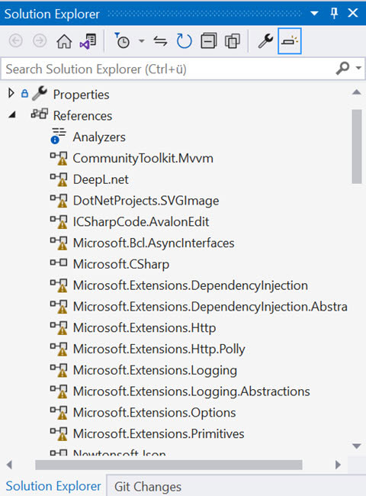366x496 pixels.
Task: Toggle the Preview Selected Items button
Action: click(x=290, y=41)
